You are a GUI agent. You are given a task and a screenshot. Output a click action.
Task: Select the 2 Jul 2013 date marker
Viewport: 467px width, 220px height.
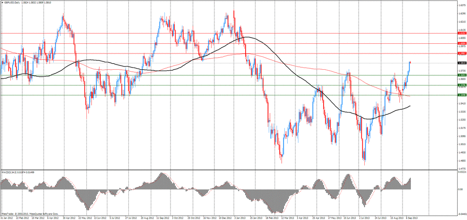pos(366,217)
